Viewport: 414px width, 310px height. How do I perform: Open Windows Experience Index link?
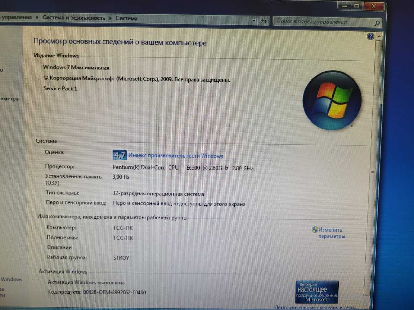point(176,156)
